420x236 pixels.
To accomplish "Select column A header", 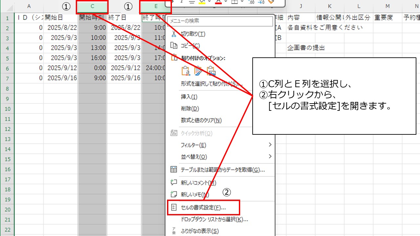I will pyautogui.click(x=29, y=6).
